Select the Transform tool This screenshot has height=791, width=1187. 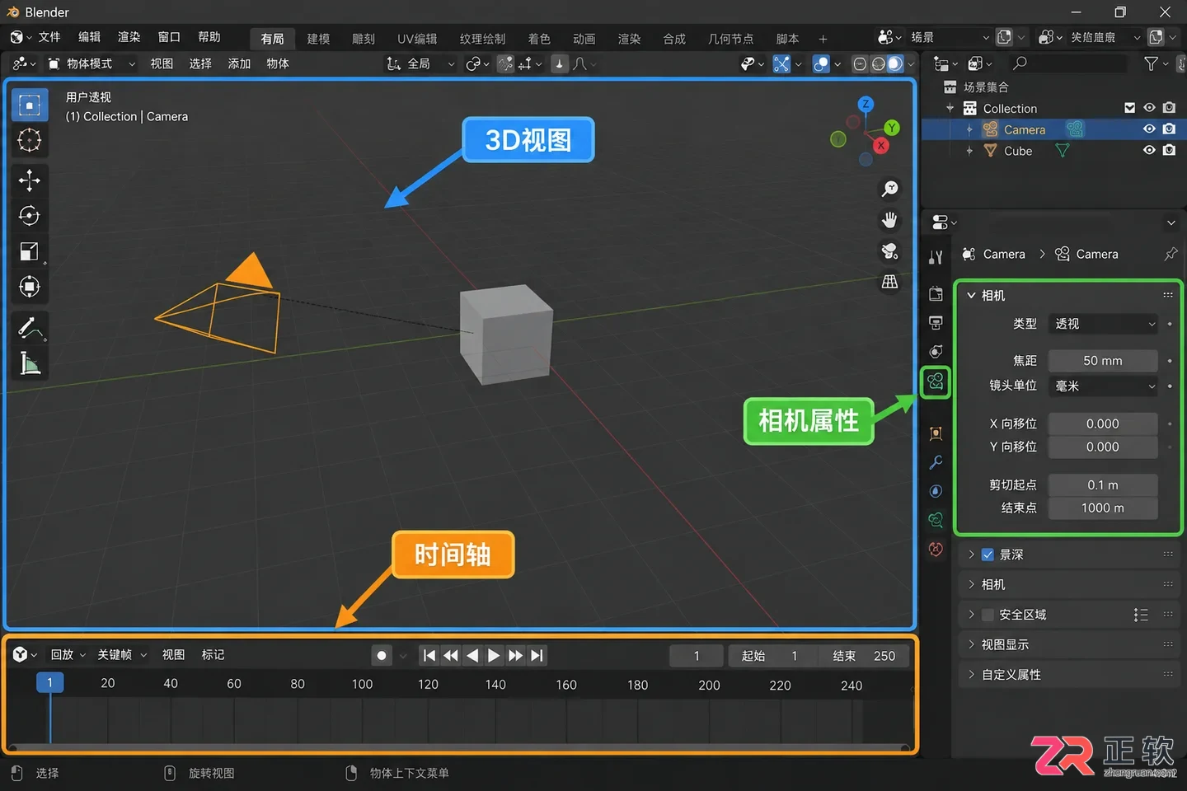point(30,287)
